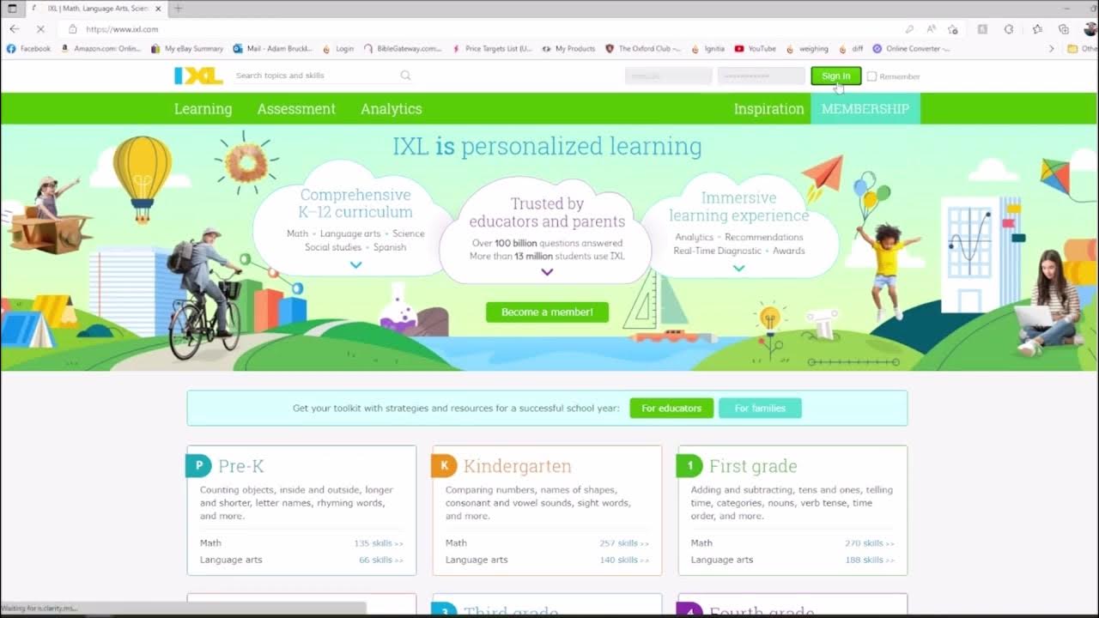This screenshot has width=1099, height=618.
Task: Open Read aloud in address bar
Action: 931,28
